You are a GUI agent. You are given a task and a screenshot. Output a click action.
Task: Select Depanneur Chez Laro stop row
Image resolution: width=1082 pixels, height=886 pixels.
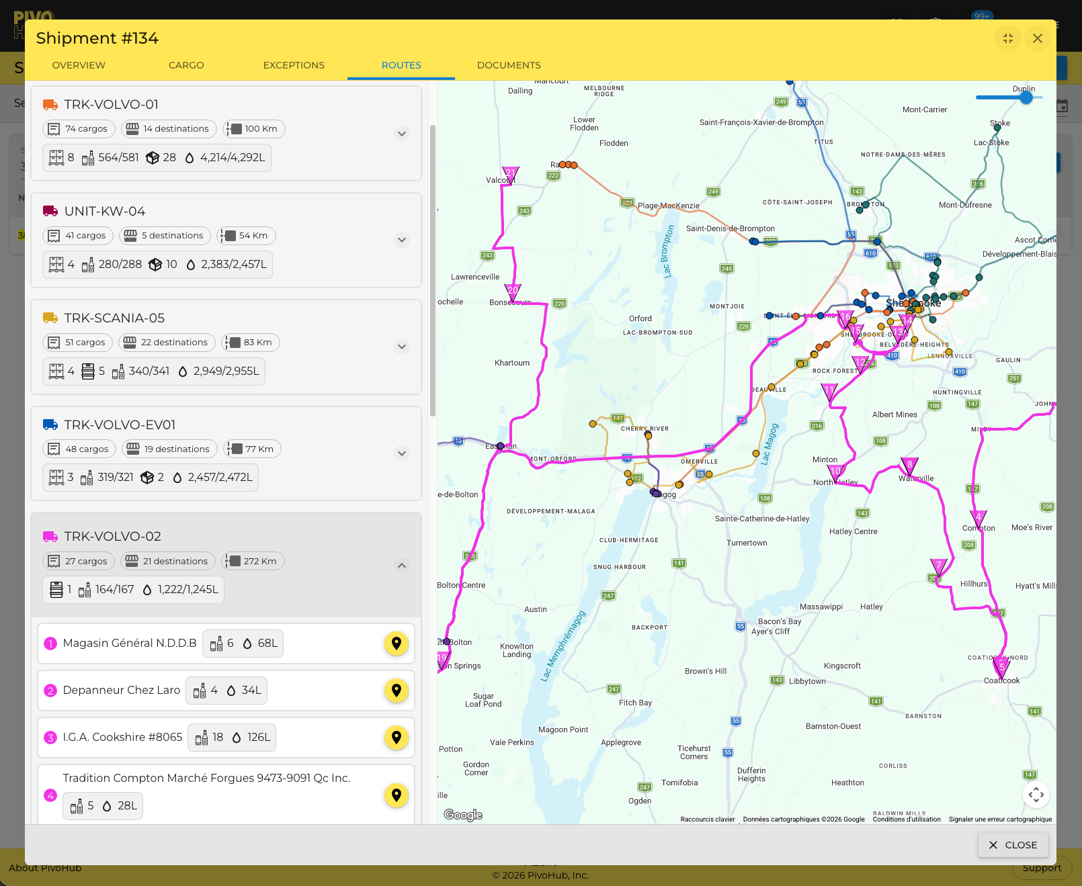[x=226, y=691]
